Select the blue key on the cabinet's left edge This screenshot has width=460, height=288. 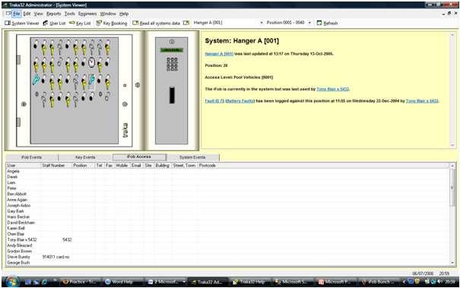(x=36, y=80)
